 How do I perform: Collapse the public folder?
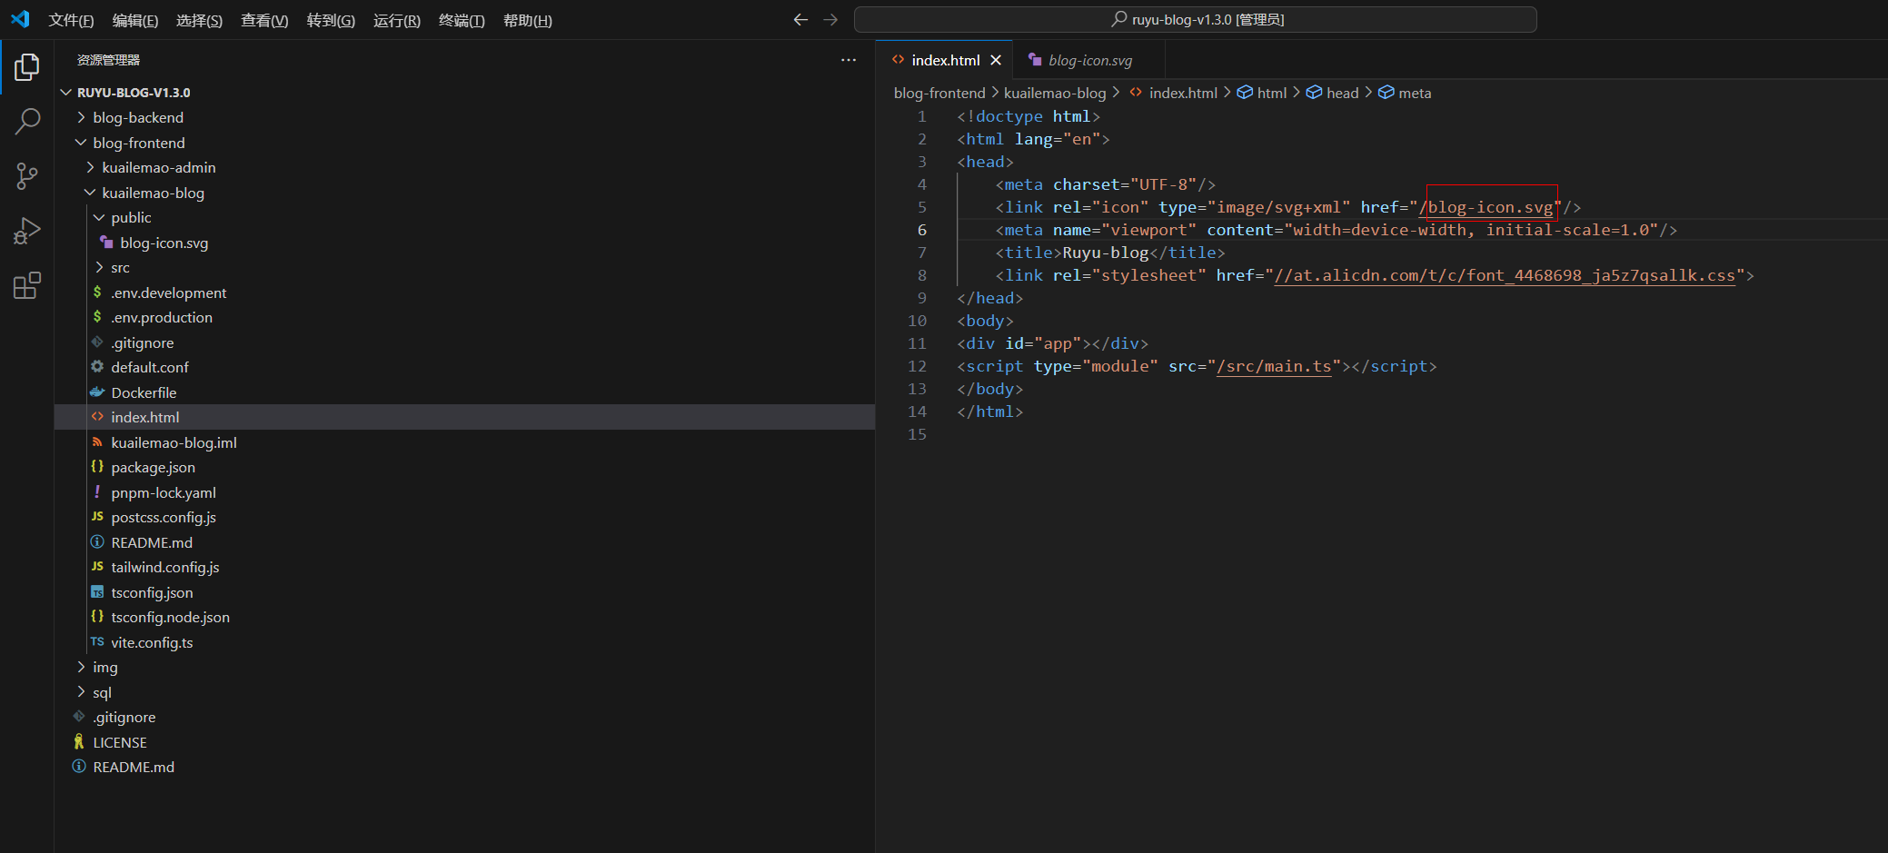click(99, 217)
